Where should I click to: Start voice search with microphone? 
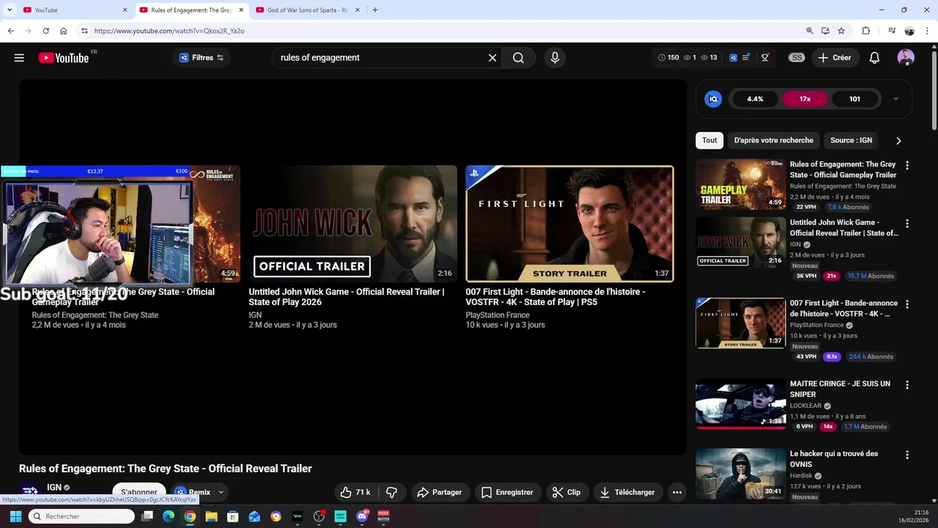tap(555, 58)
